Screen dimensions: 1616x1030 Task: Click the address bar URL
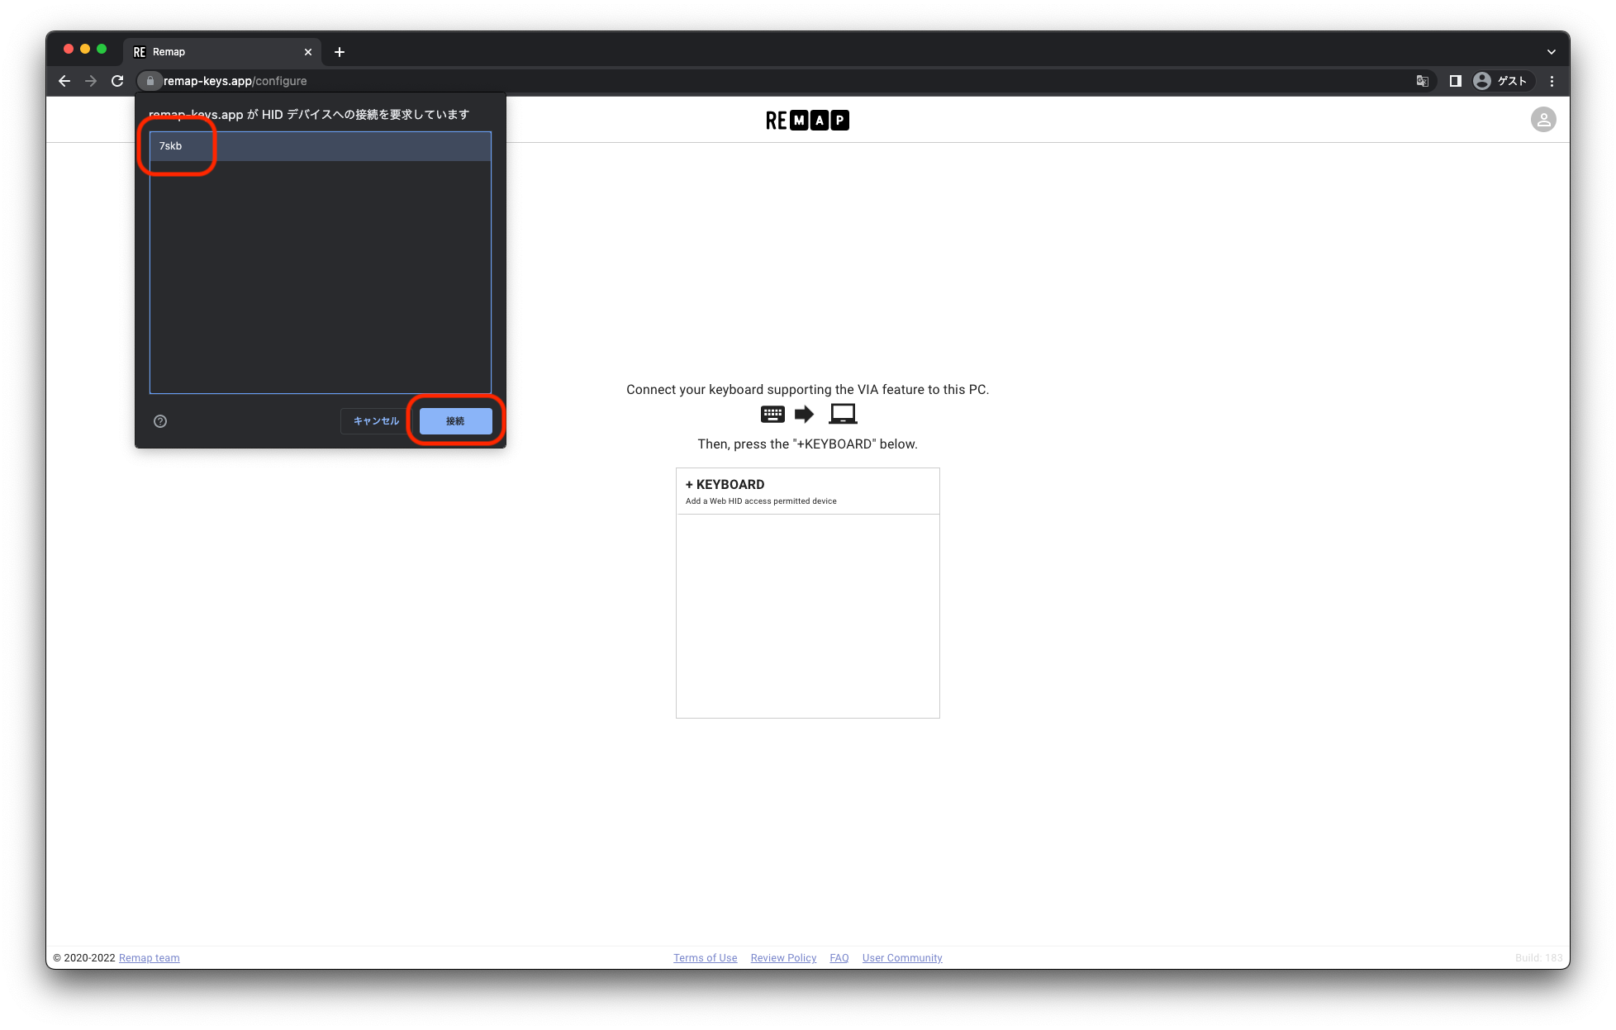[235, 81]
